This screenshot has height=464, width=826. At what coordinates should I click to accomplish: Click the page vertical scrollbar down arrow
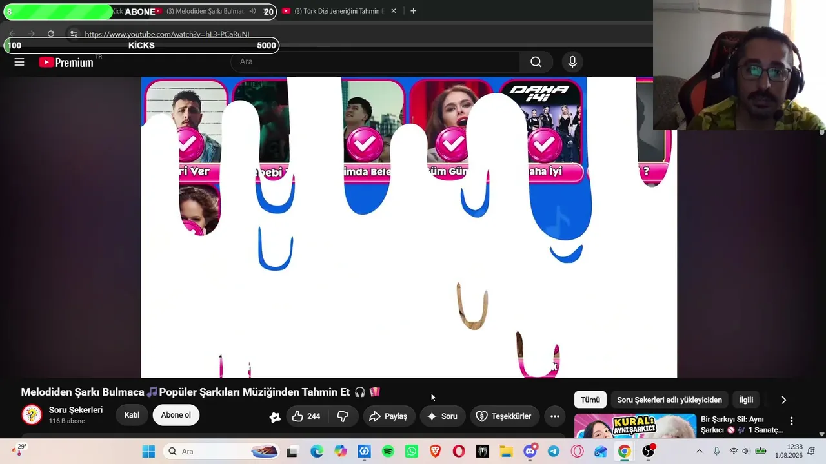[821, 434]
